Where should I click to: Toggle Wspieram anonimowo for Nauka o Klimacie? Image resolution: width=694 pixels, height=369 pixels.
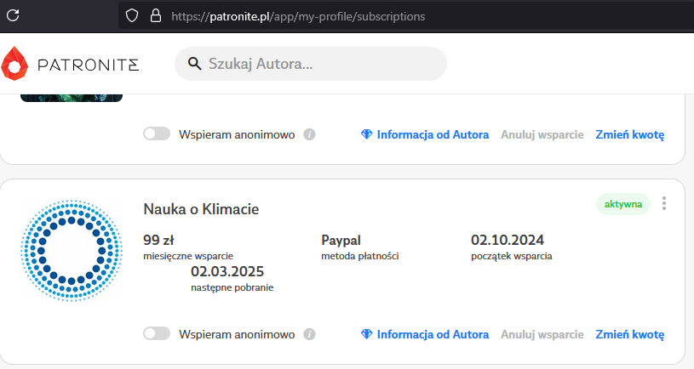(157, 334)
